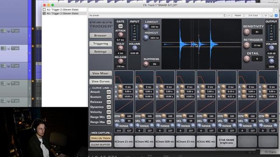Enable first unchecked AU: Trigger 2 plugin
The height and width of the screenshot is (157, 280).
pyautogui.click(x=44, y=10)
